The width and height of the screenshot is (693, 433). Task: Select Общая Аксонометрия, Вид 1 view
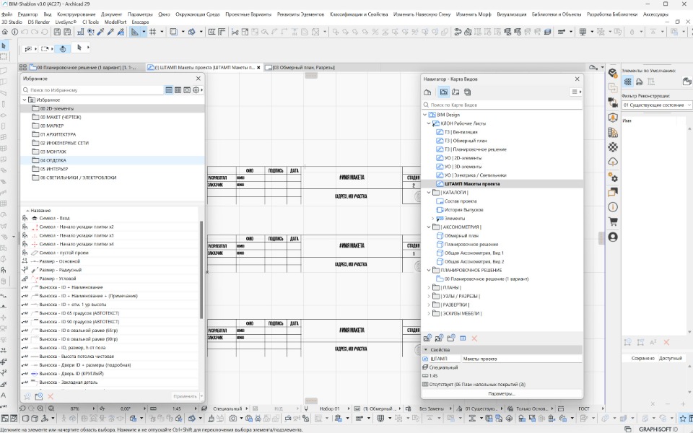coord(474,253)
